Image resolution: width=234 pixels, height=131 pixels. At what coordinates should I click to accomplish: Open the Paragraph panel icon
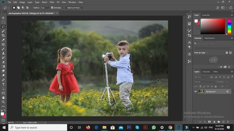pos(189,47)
